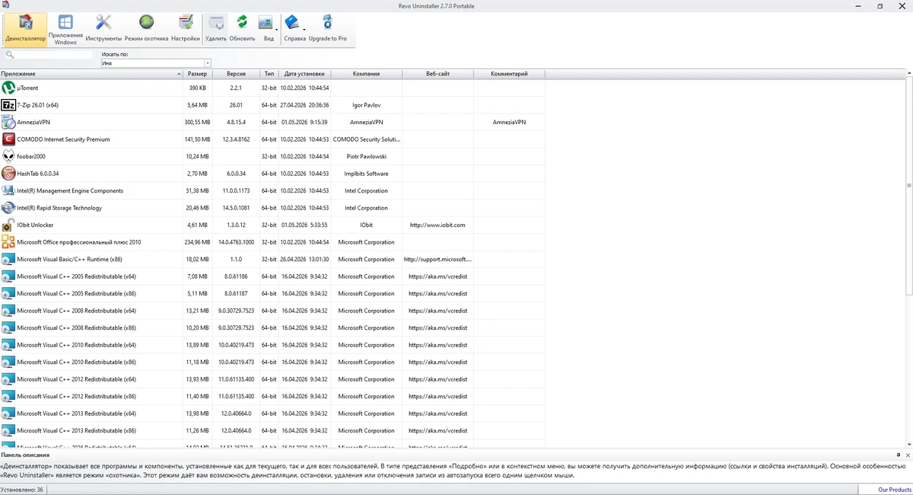Sort by the Тип column header
The width and height of the screenshot is (913, 495).
point(269,74)
